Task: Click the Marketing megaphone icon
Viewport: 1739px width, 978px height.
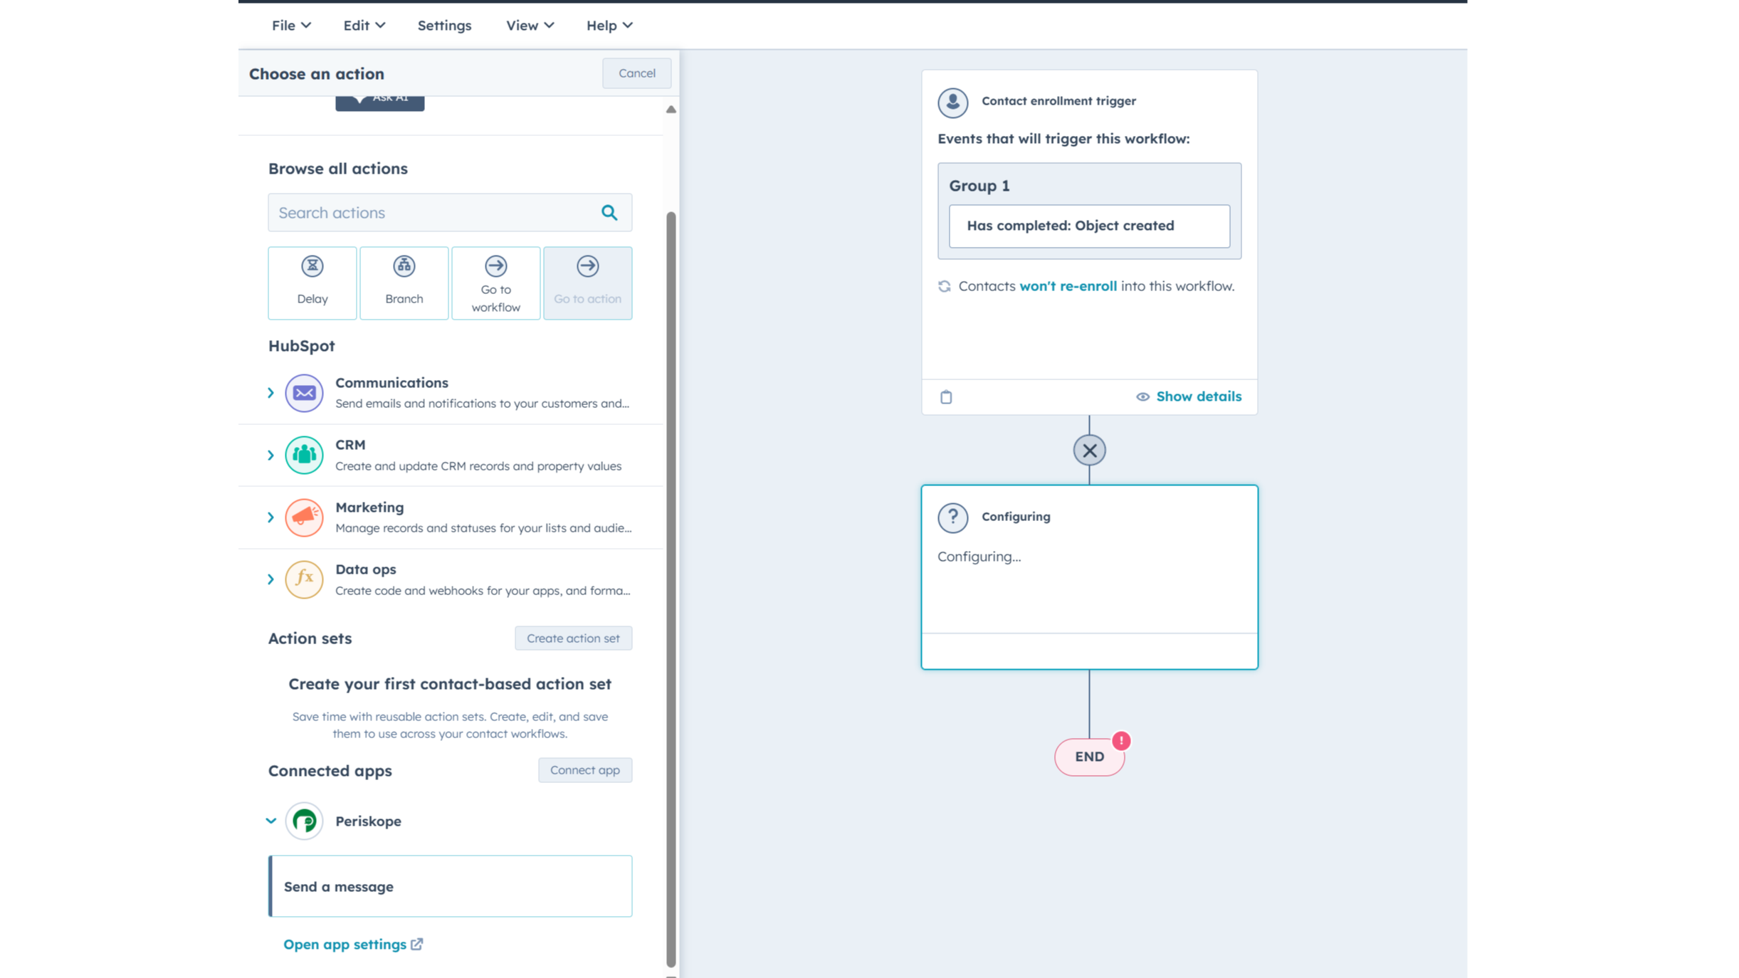Action: pyautogui.click(x=304, y=517)
